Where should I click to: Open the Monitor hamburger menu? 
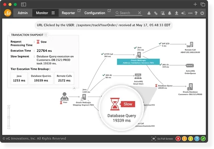point(53,13)
